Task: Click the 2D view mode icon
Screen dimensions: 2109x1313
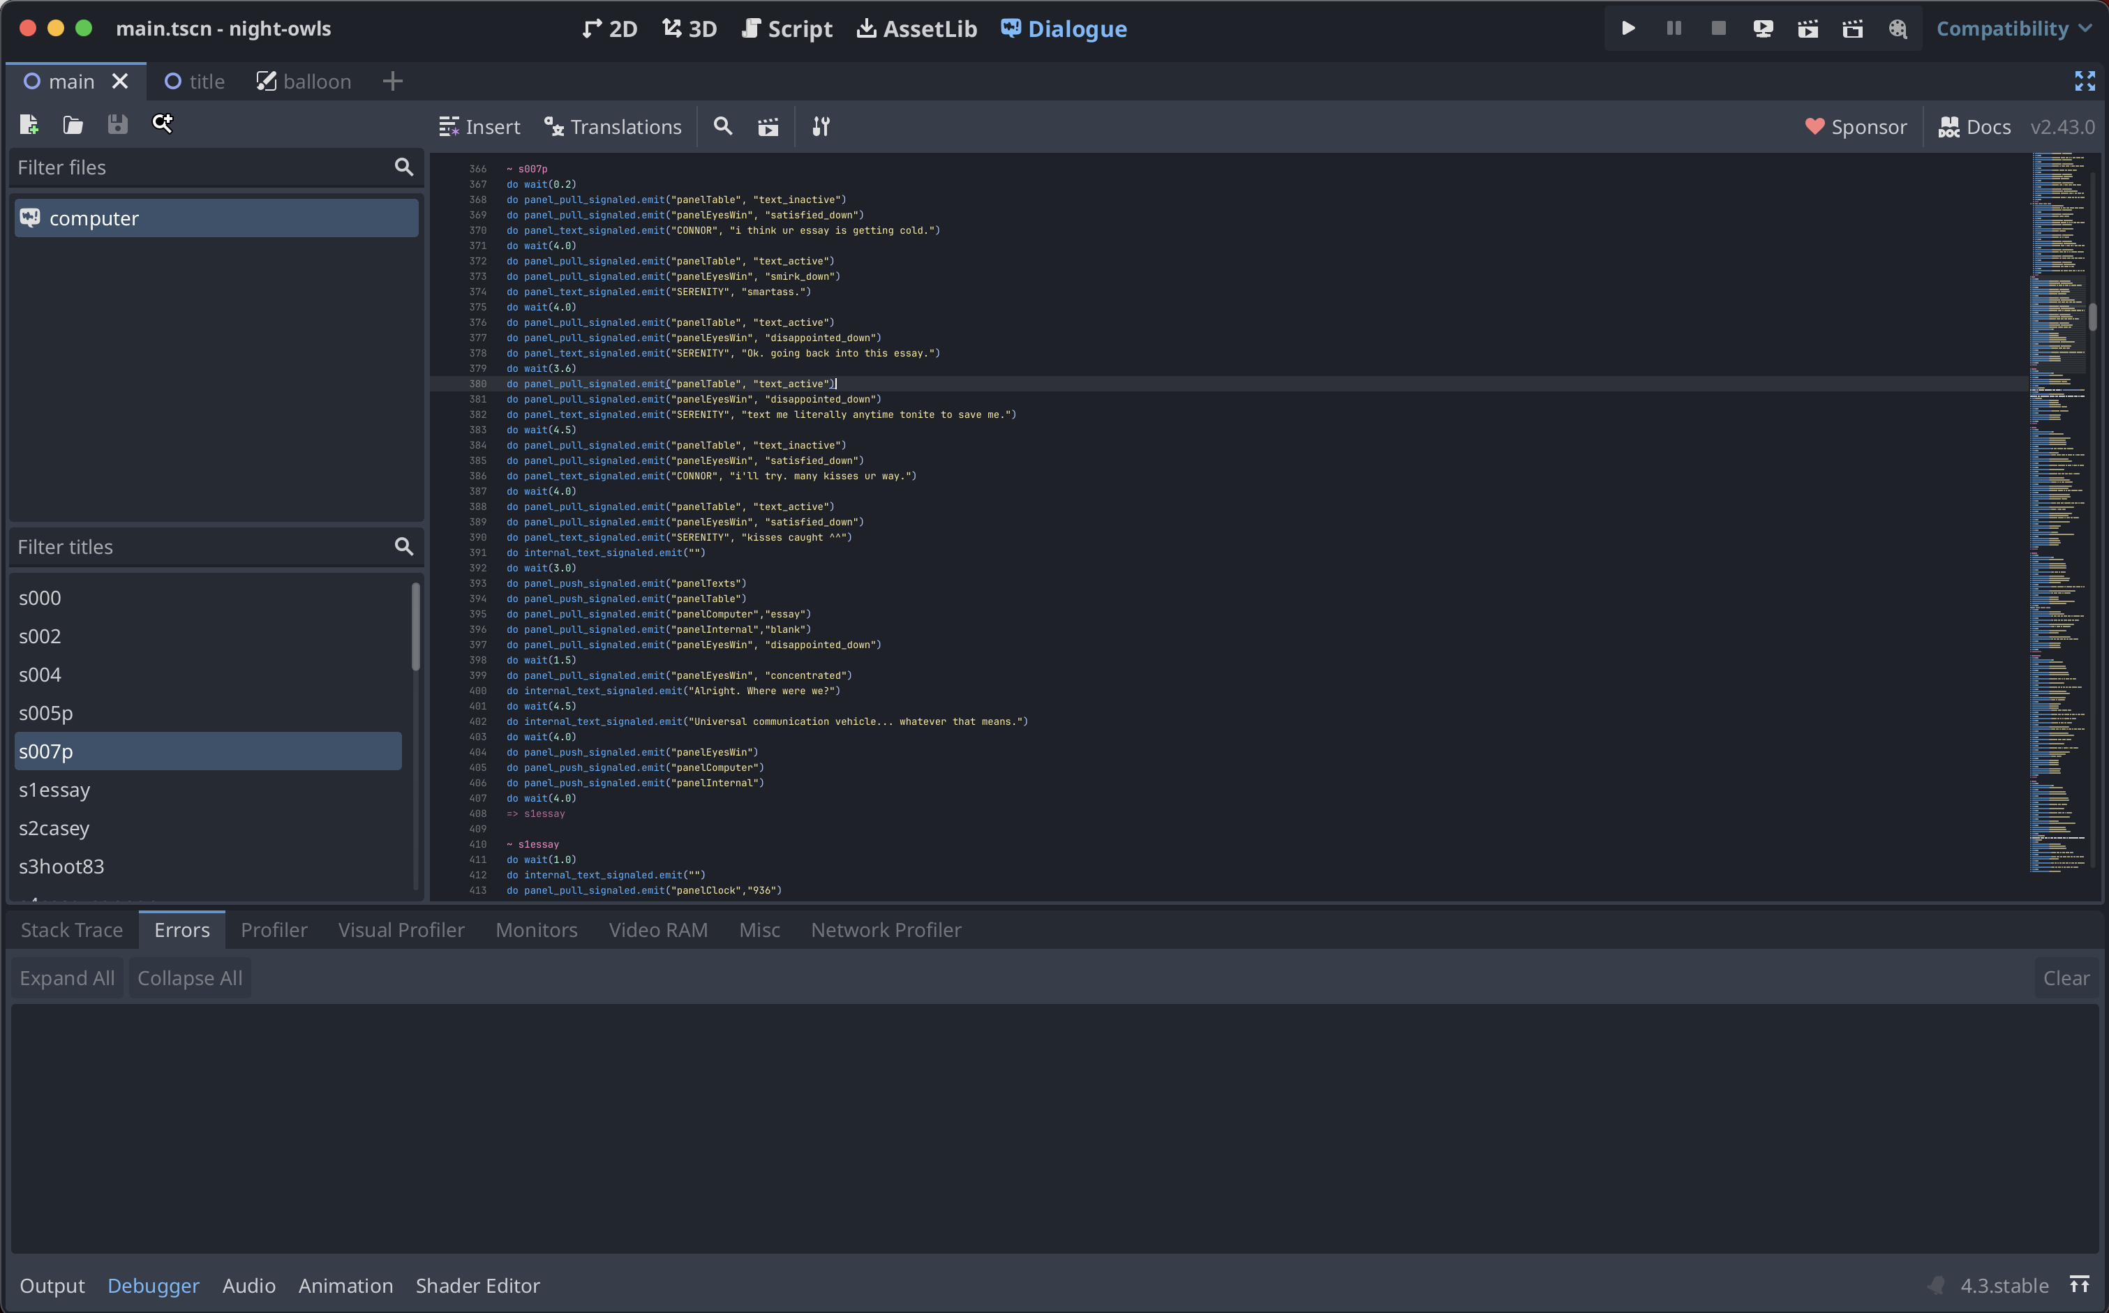Action: pyautogui.click(x=613, y=27)
